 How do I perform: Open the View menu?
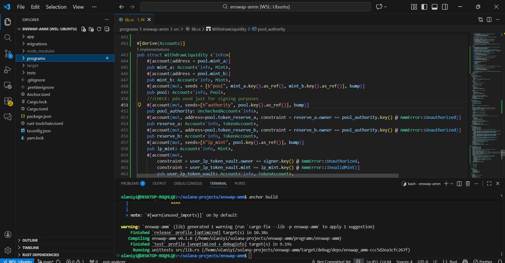[x=78, y=7]
